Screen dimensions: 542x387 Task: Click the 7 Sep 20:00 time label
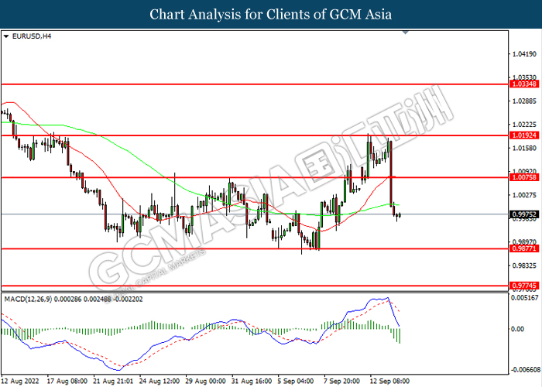pos(342,382)
